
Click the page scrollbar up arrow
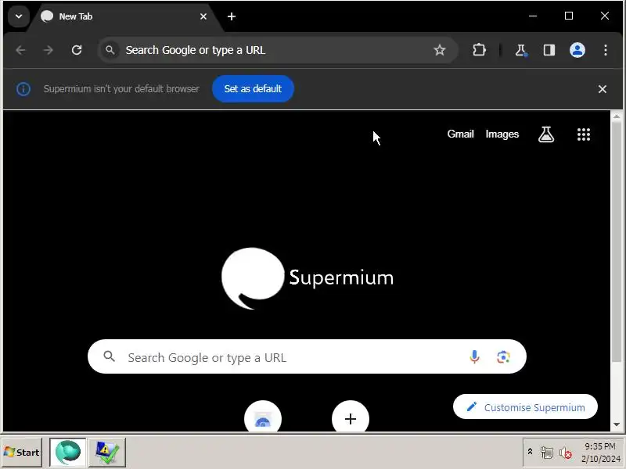[617, 116]
